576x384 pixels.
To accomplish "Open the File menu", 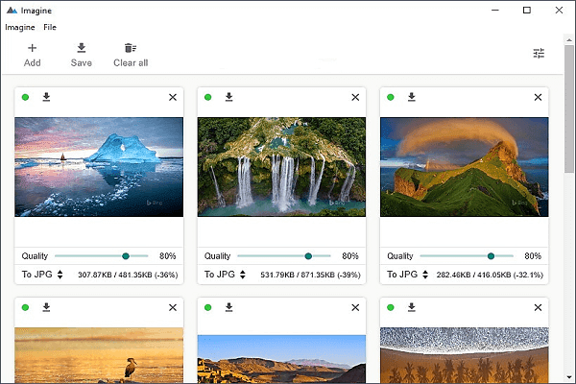I will coord(50,27).
